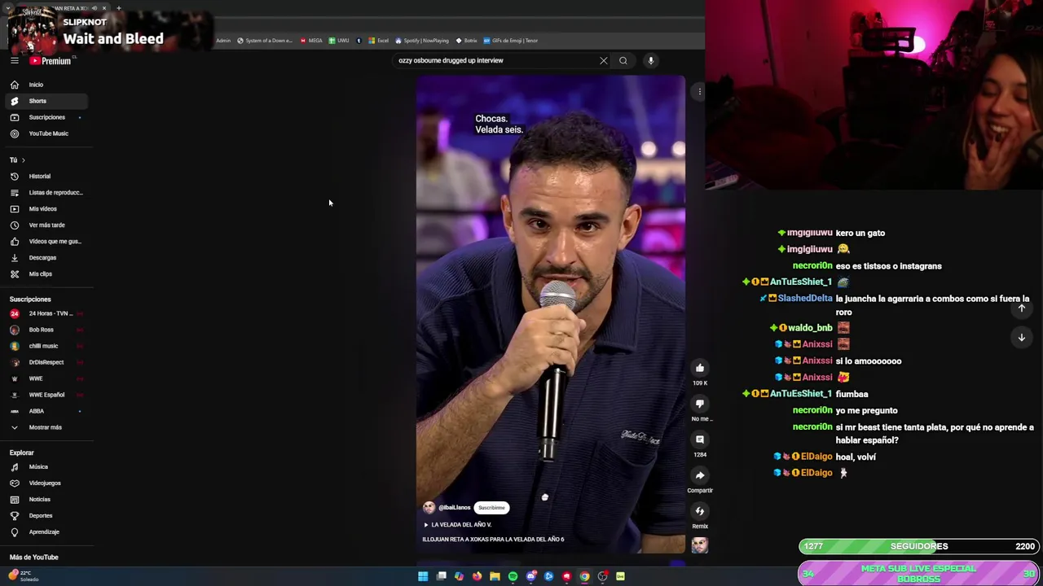Open the Excel bookmark
The height and width of the screenshot is (586, 1043).
[x=378, y=41]
